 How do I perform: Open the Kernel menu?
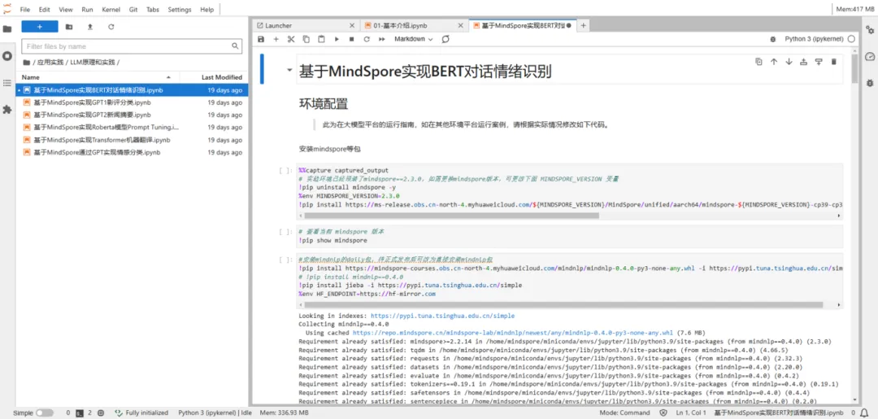click(111, 10)
